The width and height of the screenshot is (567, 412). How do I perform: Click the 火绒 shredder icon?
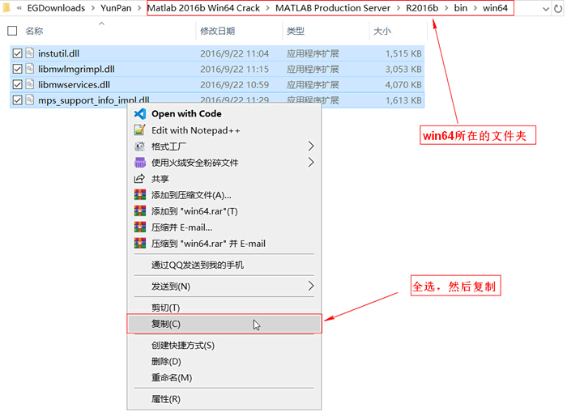click(140, 163)
